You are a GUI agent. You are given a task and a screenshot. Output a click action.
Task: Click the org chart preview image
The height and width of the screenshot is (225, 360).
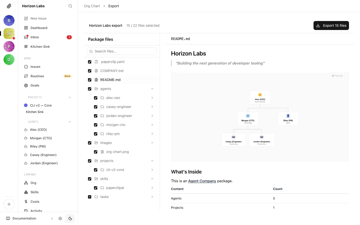(x=260, y=117)
